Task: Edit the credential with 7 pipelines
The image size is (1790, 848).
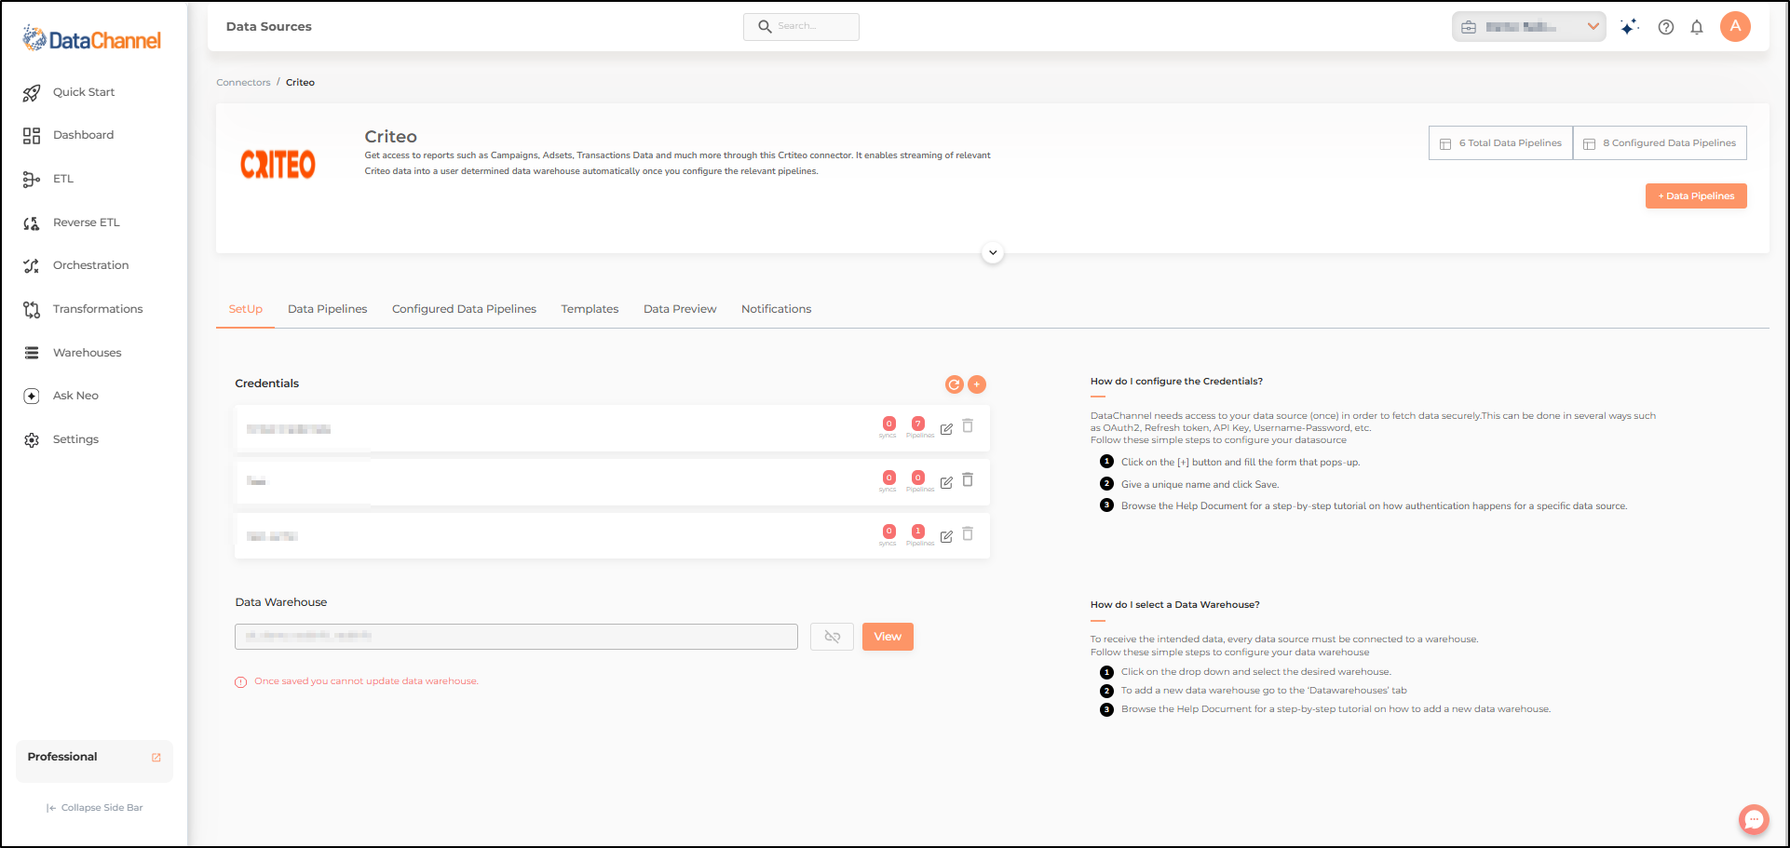Action: 946,429
